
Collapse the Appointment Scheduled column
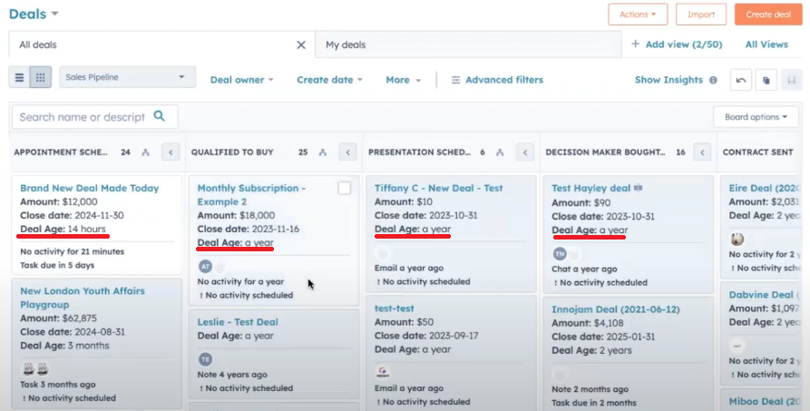[x=170, y=152]
